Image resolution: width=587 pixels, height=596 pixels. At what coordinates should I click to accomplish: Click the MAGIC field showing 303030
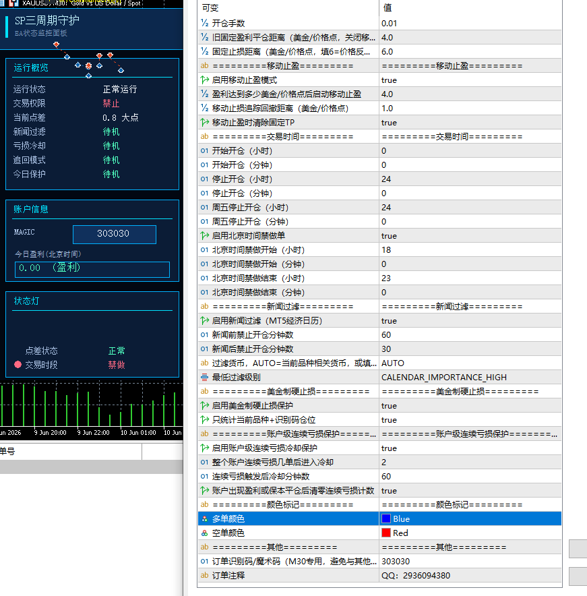coord(115,234)
